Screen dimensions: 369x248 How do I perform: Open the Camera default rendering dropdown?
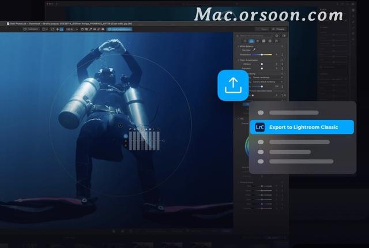click(x=268, y=82)
